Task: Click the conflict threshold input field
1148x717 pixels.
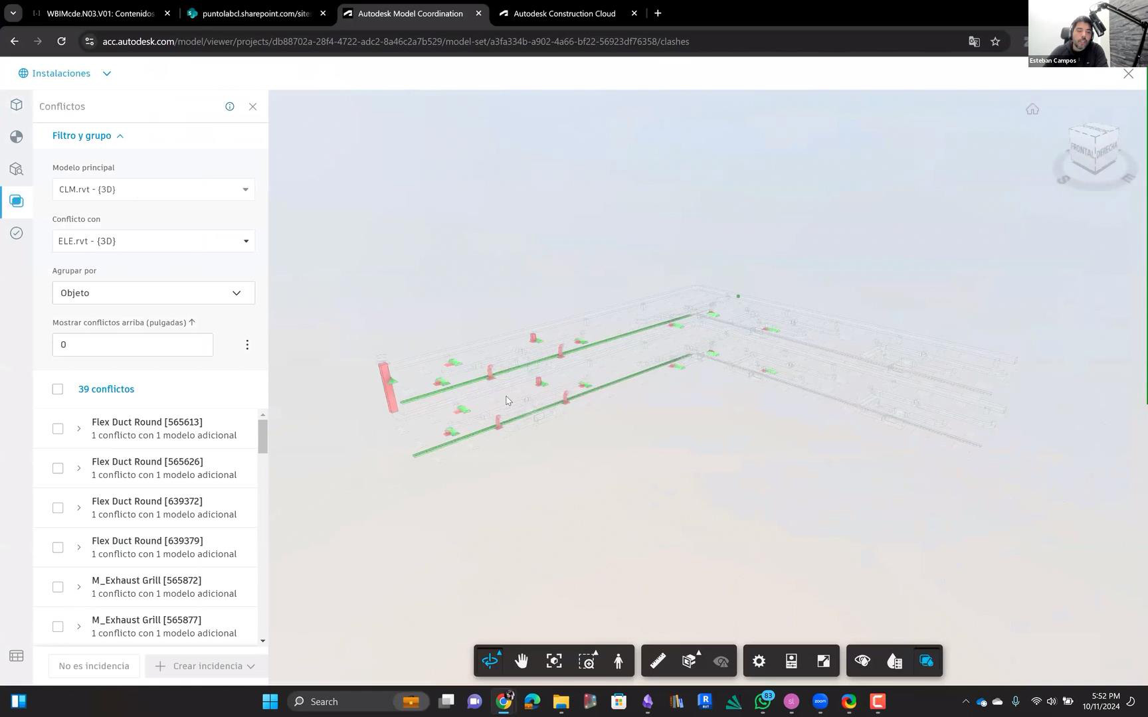Action: (x=133, y=345)
